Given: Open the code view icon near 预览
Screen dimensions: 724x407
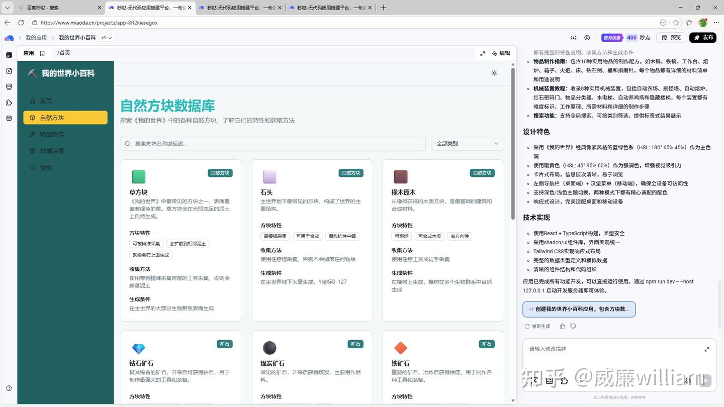Looking at the screenshot, I should pyautogui.click(x=573, y=37).
